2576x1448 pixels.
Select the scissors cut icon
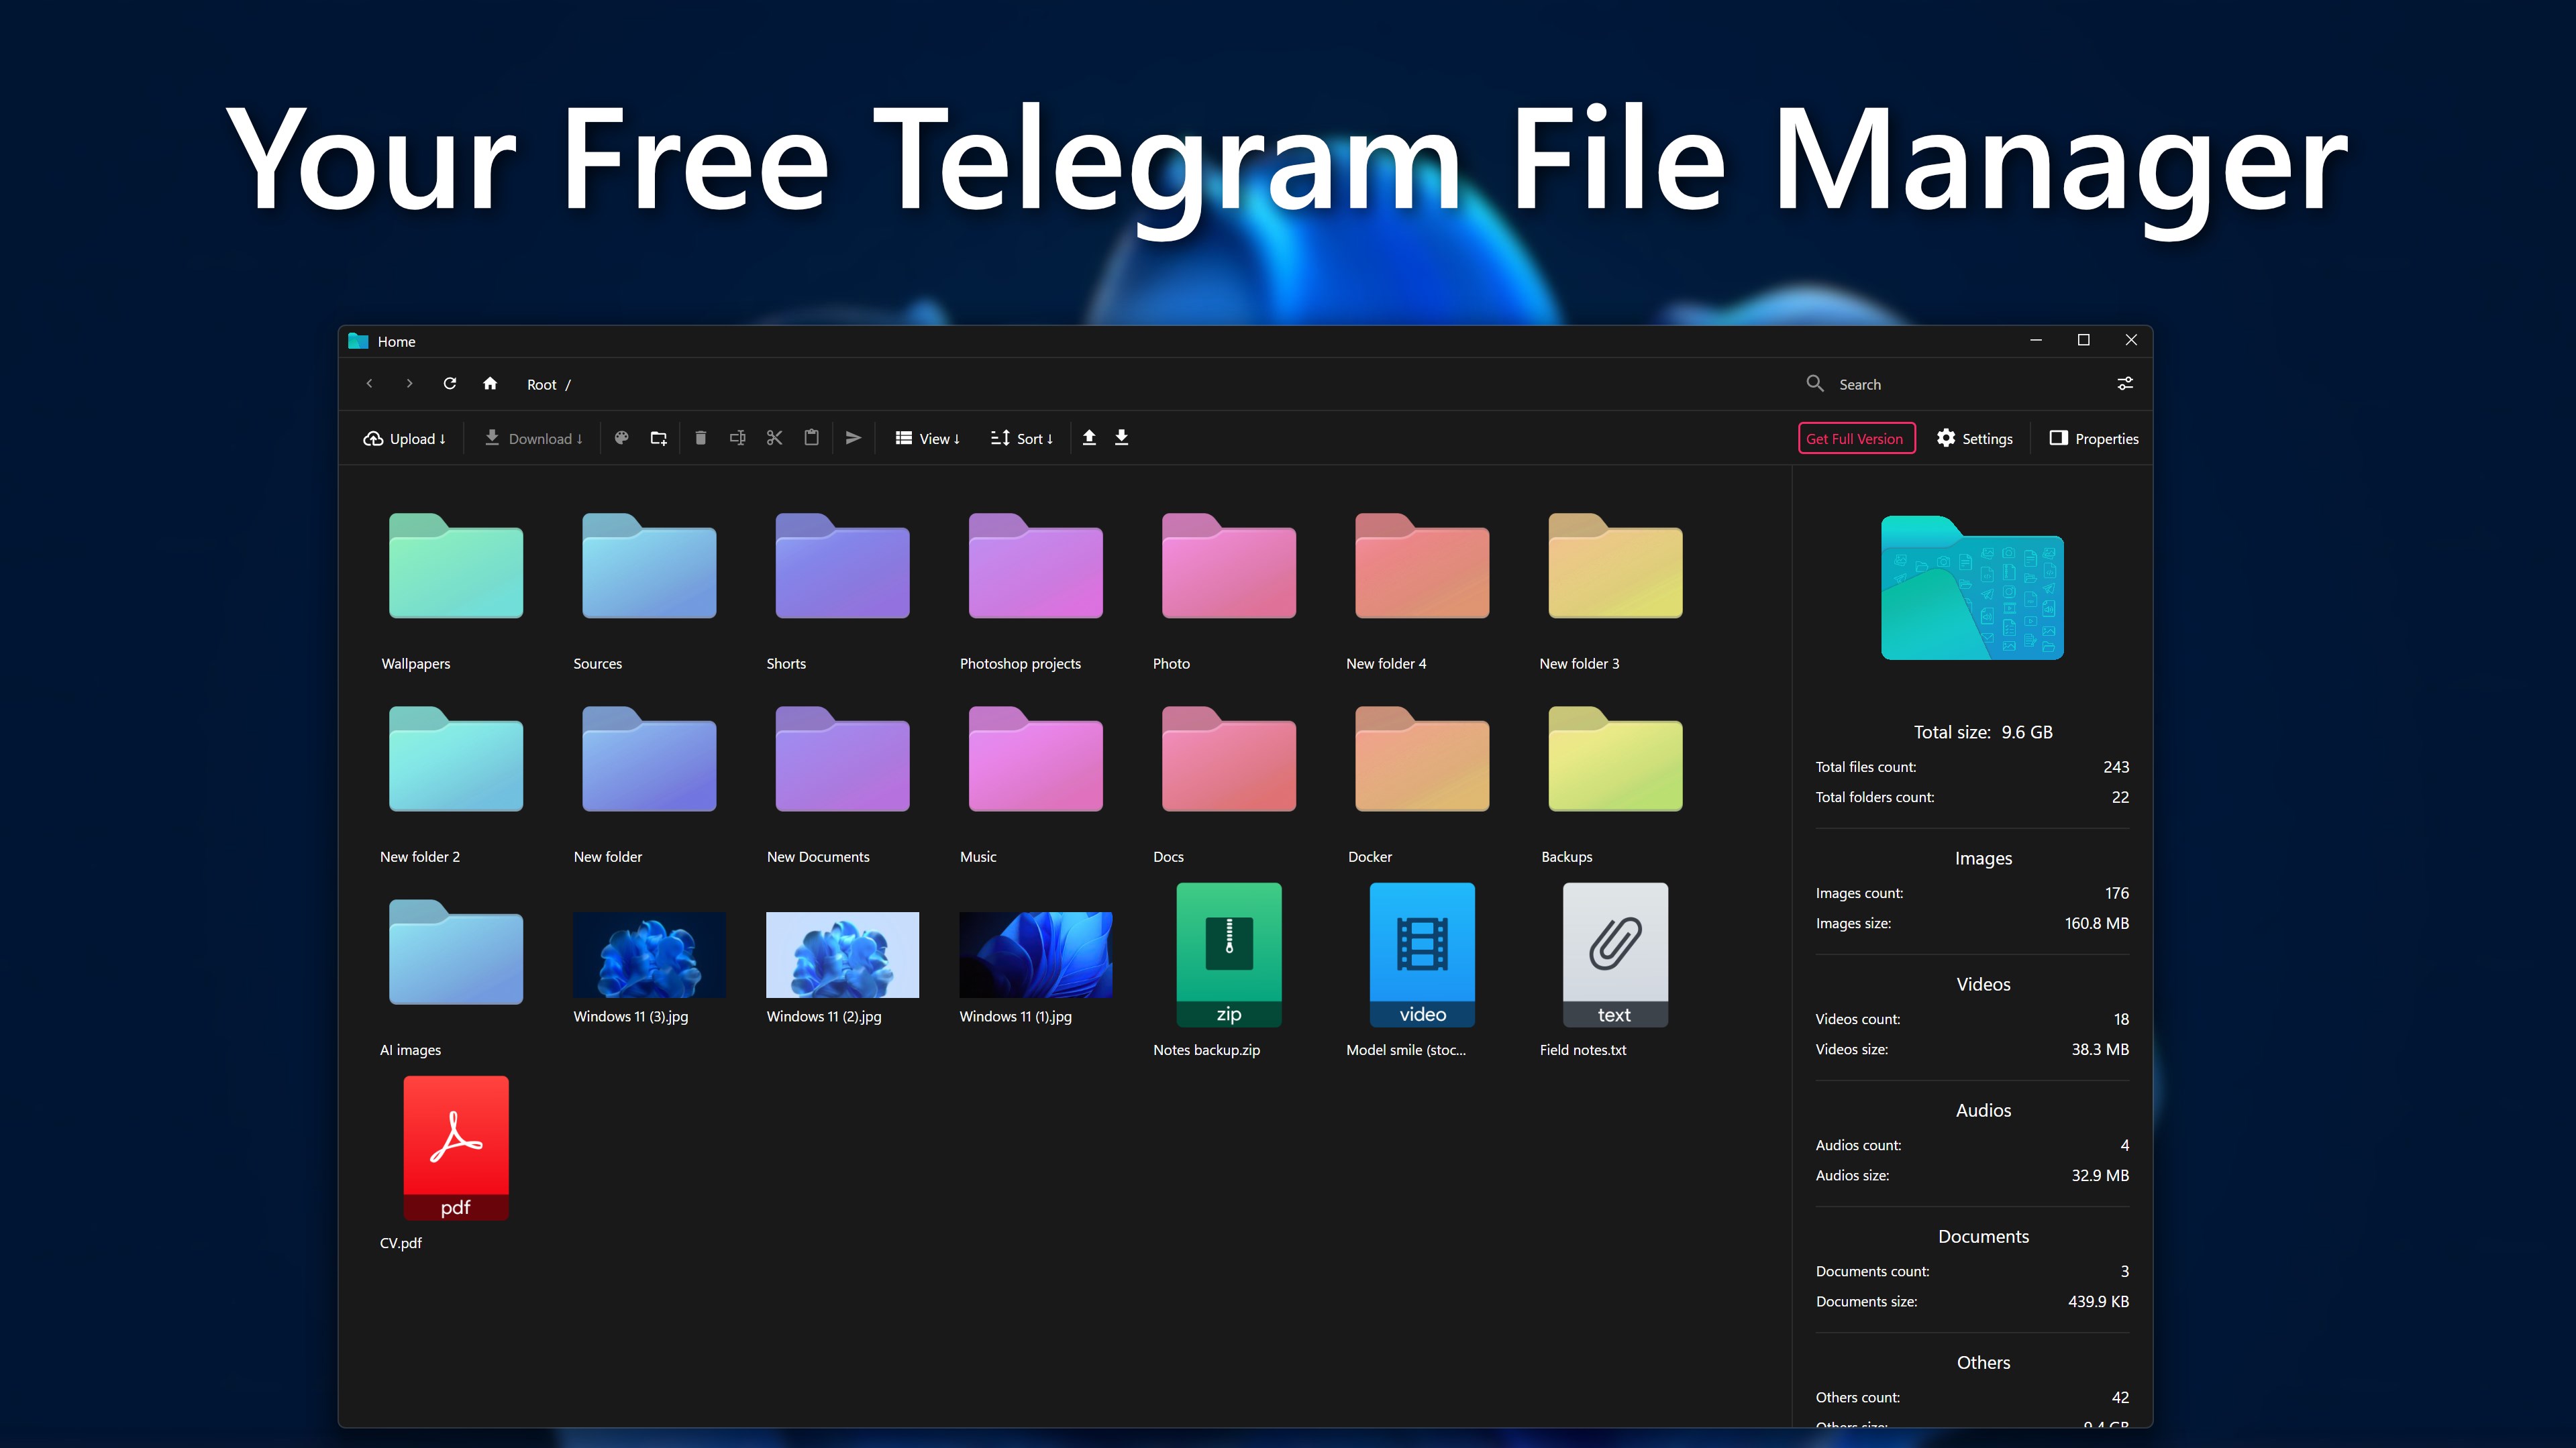point(774,438)
